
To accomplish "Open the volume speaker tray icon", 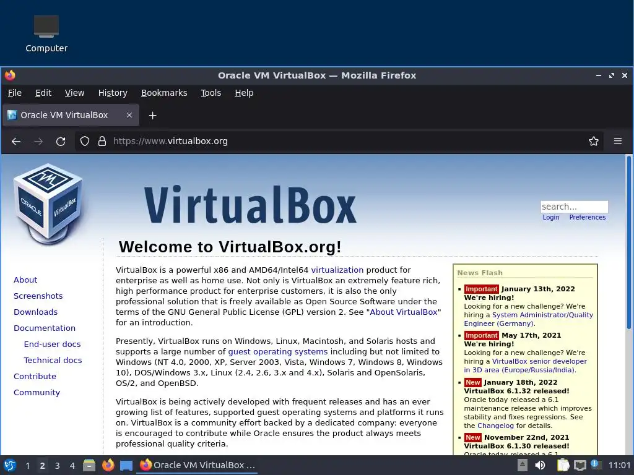I will click(x=540, y=465).
